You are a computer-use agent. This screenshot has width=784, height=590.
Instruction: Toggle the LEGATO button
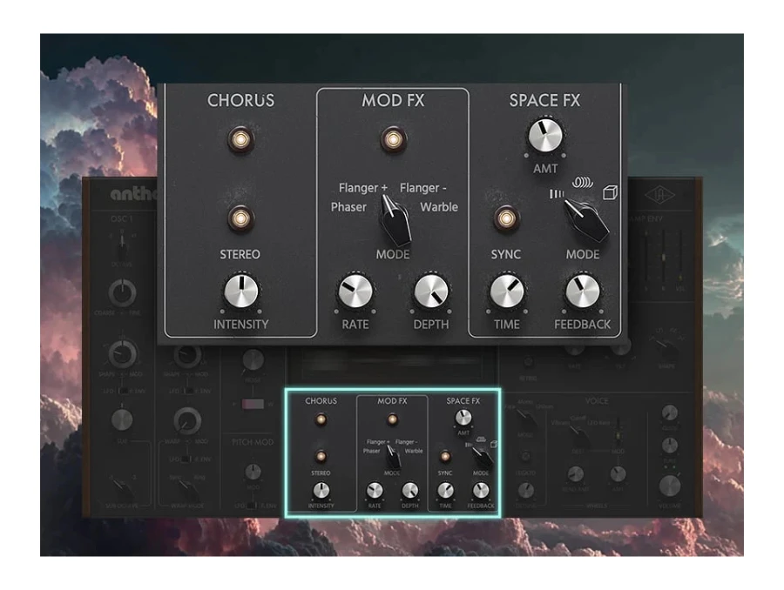pos(525,456)
